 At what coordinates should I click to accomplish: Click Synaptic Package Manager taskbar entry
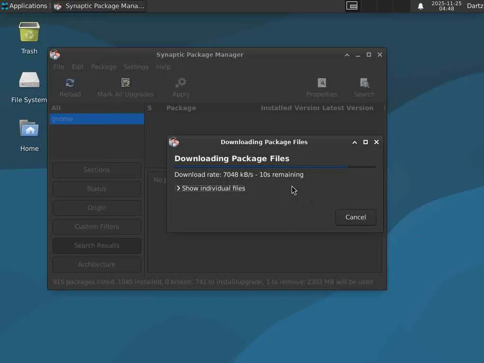click(99, 6)
